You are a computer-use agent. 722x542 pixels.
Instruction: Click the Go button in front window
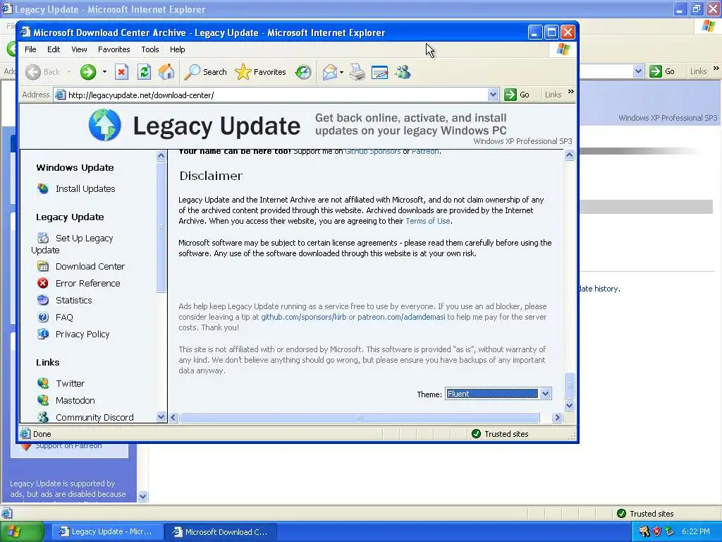(x=517, y=95)
